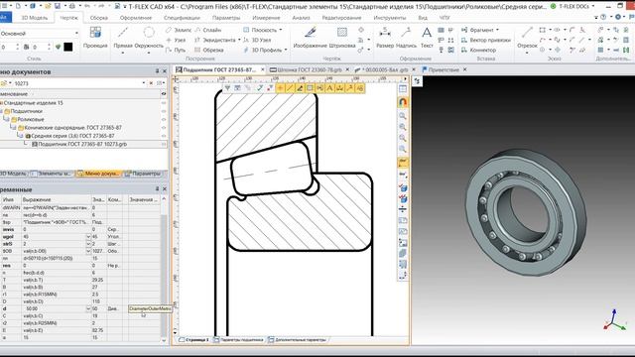
Task: Select the Прямая line construction tool
Action: point(123,39)
